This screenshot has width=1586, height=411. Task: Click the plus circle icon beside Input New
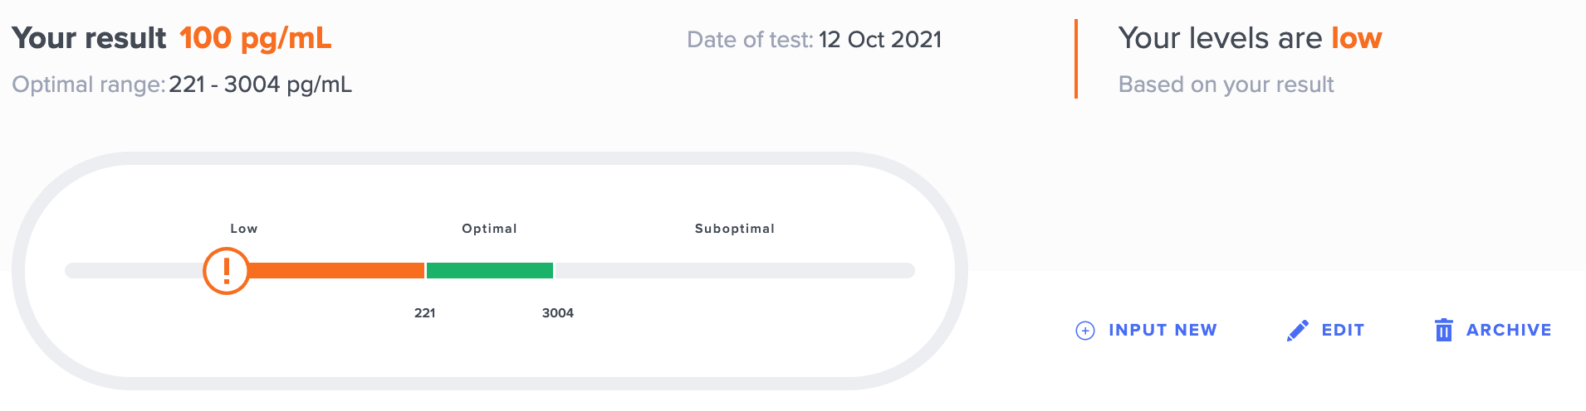tap(1085, 331)
